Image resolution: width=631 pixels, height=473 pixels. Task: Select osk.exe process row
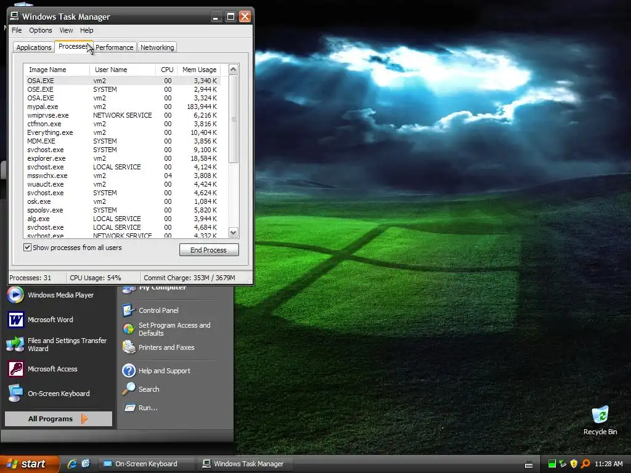(123, 201)
